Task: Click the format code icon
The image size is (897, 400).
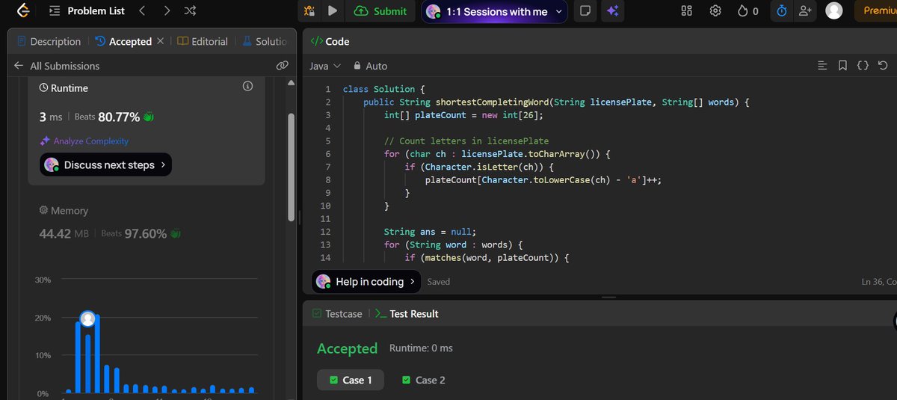Action: 823,66
